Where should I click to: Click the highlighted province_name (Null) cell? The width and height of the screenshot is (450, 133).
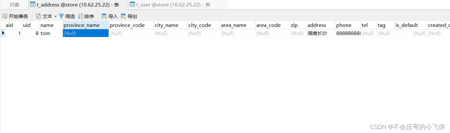86,33
